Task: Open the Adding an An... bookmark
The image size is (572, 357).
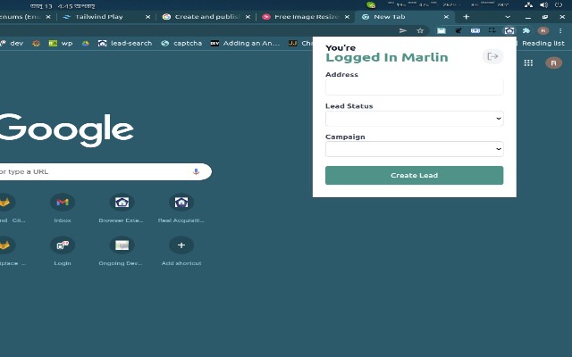Action: click(245, 43)
